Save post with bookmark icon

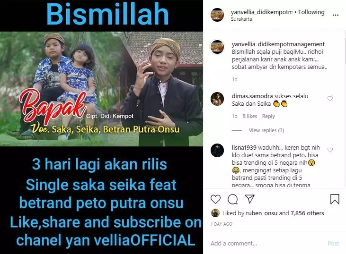(335, 199)
